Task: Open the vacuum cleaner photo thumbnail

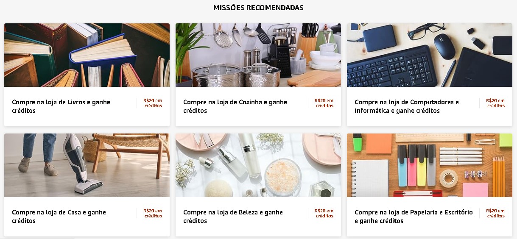Action: (x=87, y=165)
